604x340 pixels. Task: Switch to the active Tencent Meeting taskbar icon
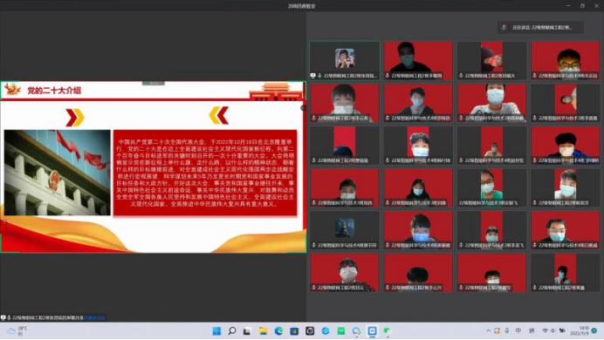point(372,331)
